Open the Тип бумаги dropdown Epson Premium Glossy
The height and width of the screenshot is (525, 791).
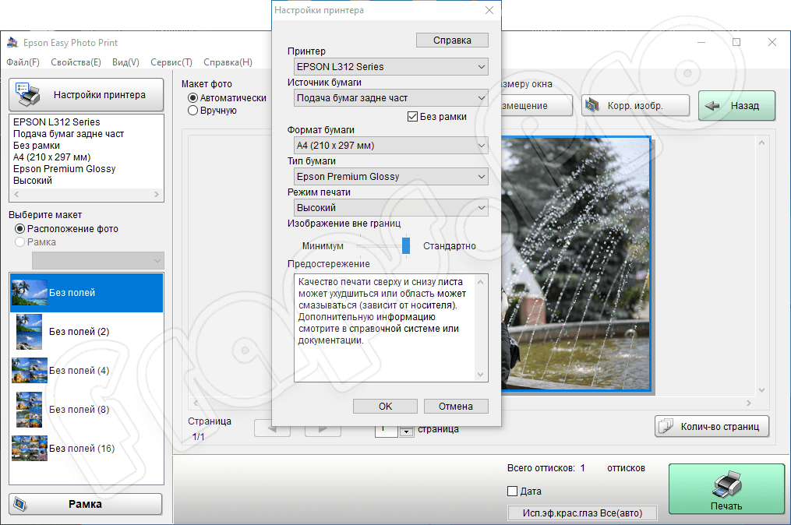[x=391, y=177]
